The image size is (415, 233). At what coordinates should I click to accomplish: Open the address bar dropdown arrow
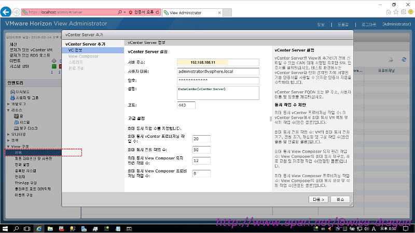click(125, 12)
